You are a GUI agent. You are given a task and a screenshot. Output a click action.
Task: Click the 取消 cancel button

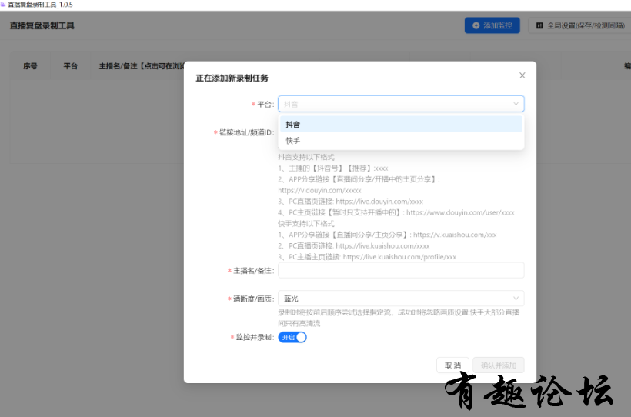point(452,365)
